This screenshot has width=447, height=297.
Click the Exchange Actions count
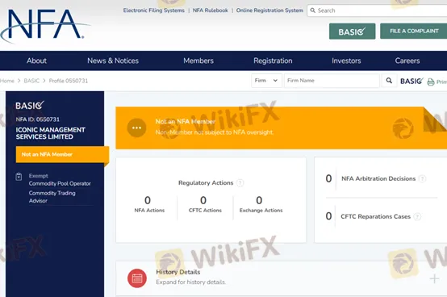tap(259, 200)
